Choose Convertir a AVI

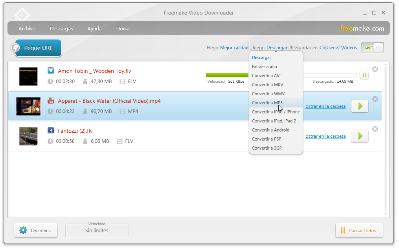(276, 76)
